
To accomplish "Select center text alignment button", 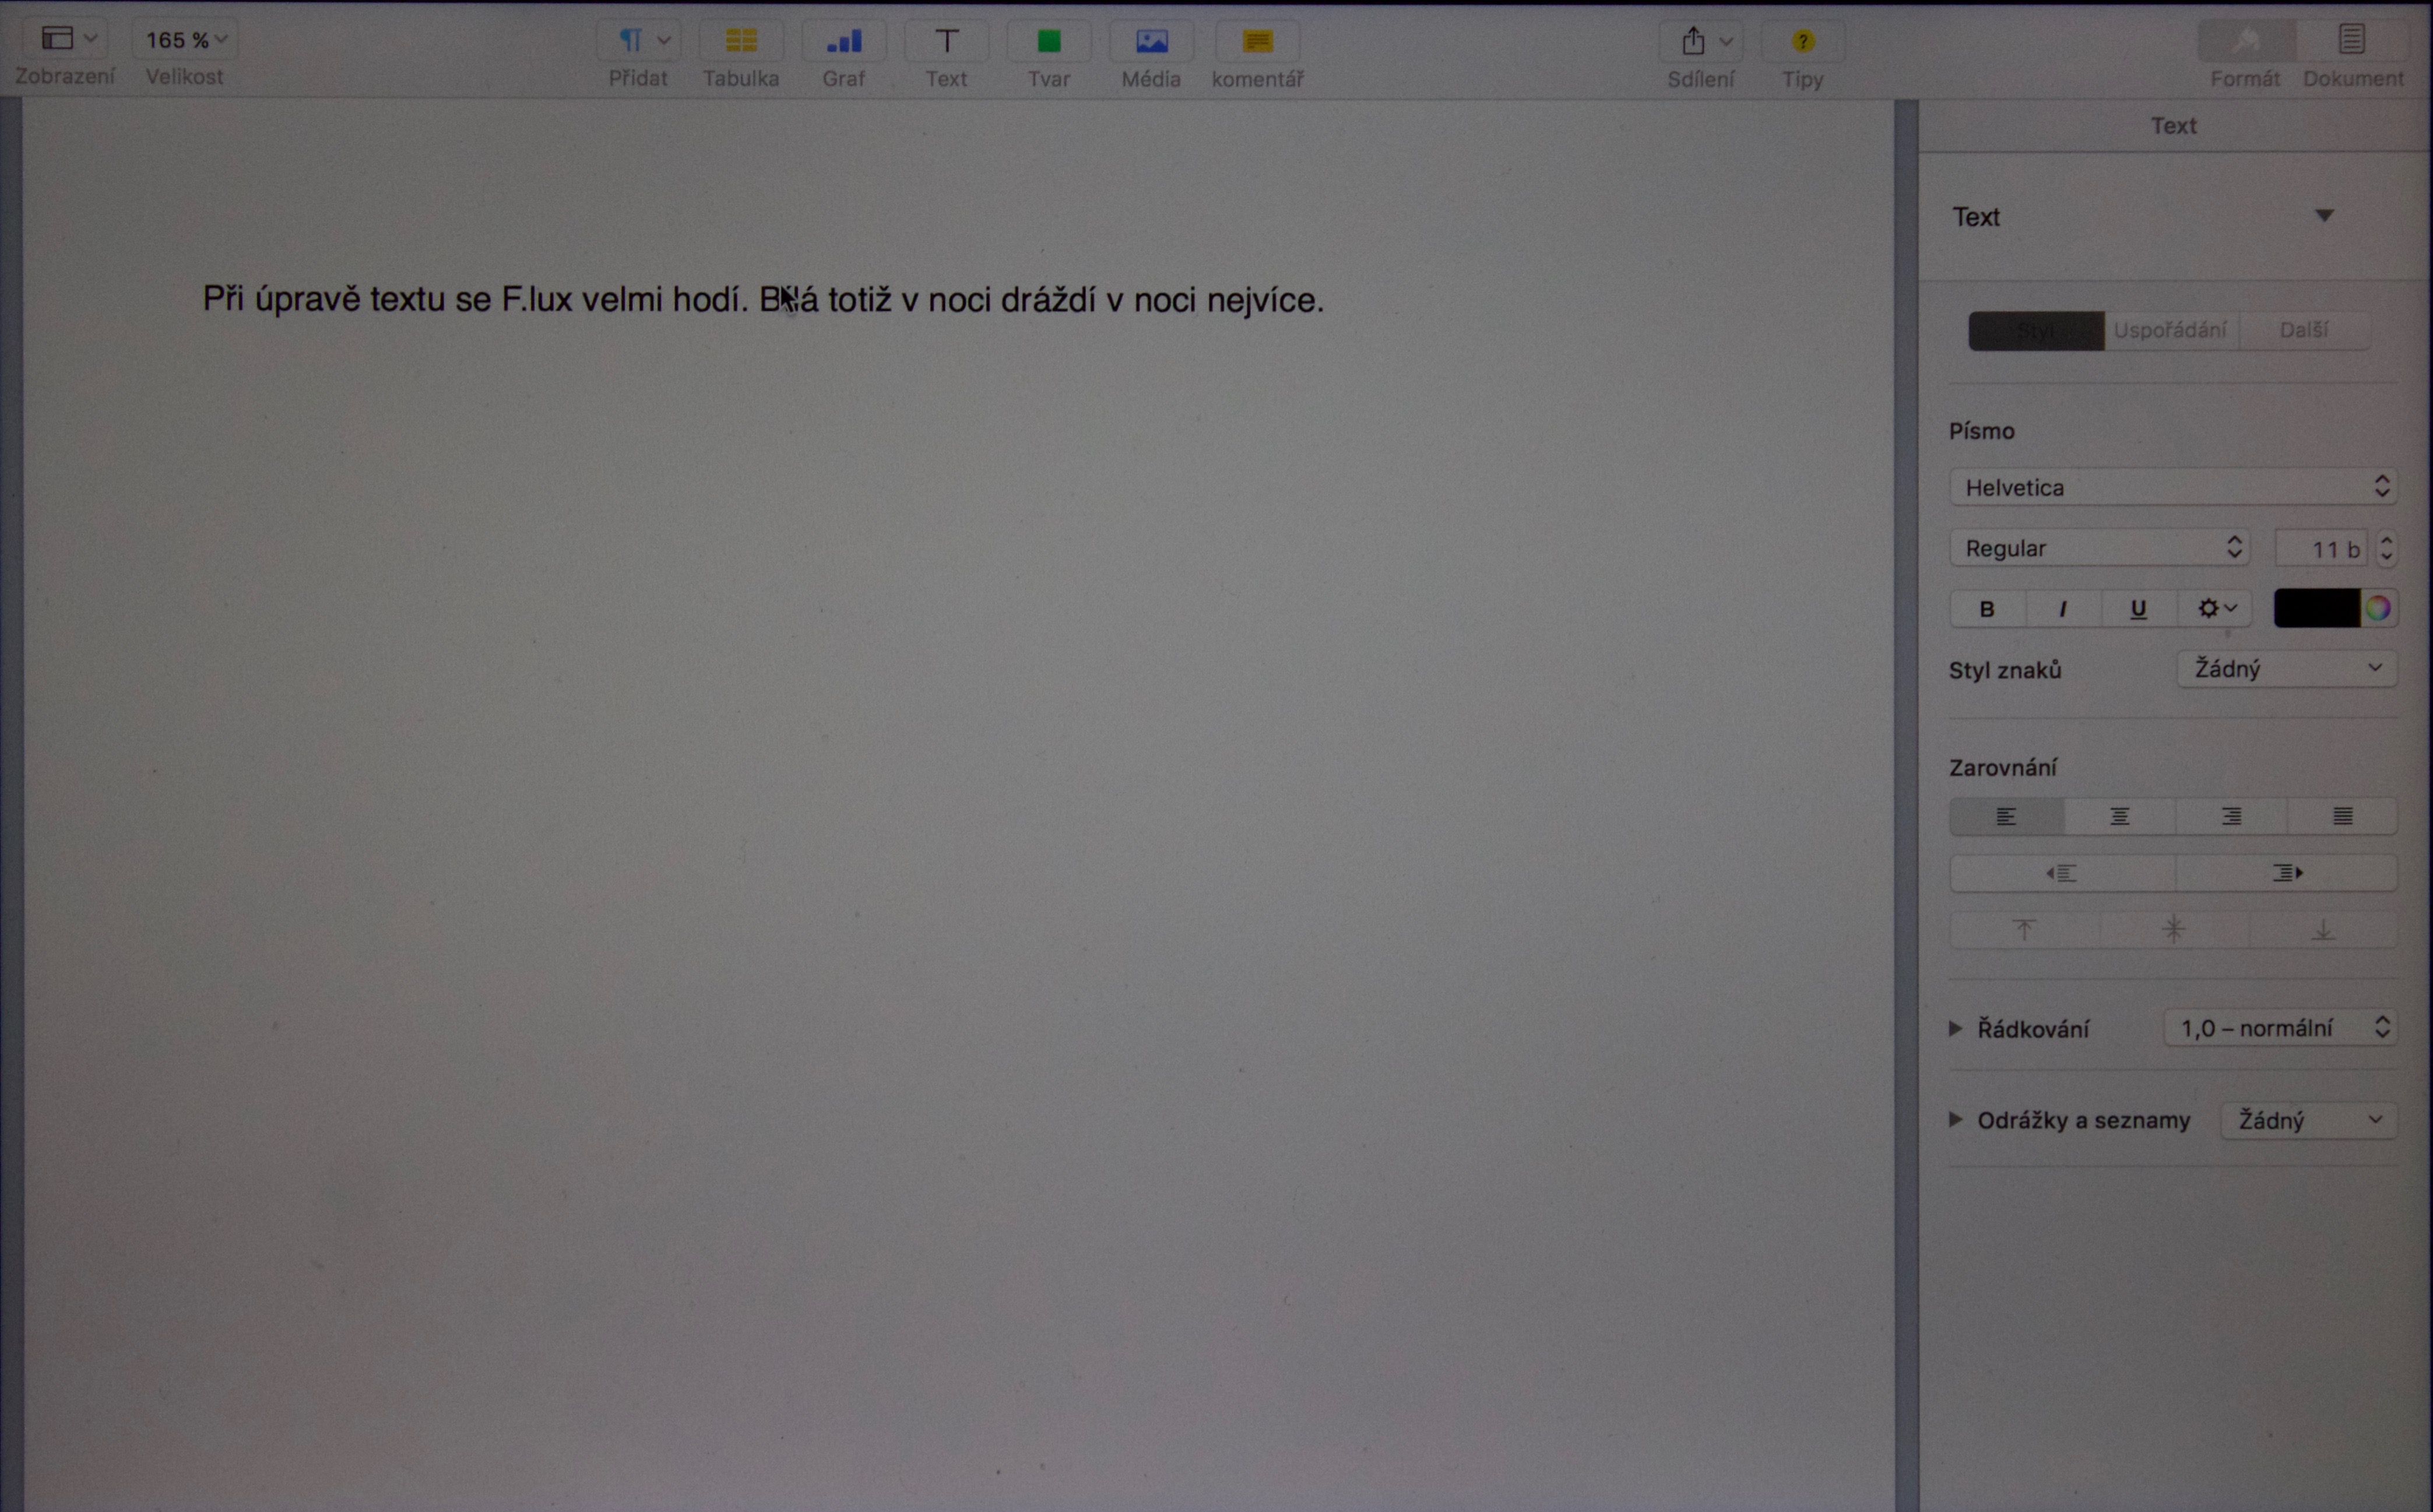I will [x=2119, y=817].
